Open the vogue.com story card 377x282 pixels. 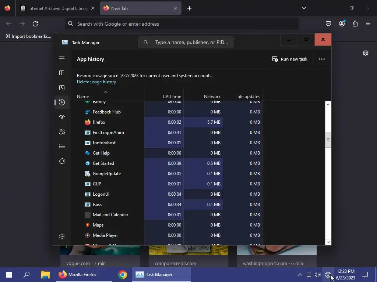click(100, 256)
